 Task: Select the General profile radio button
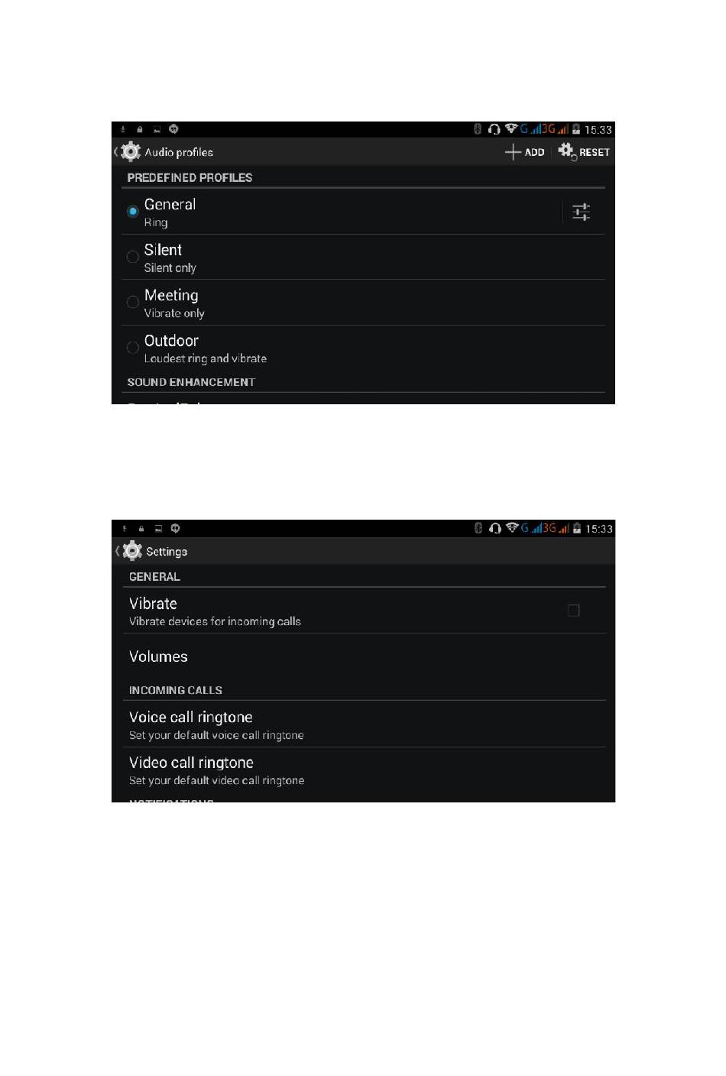(x=132, y=211)
